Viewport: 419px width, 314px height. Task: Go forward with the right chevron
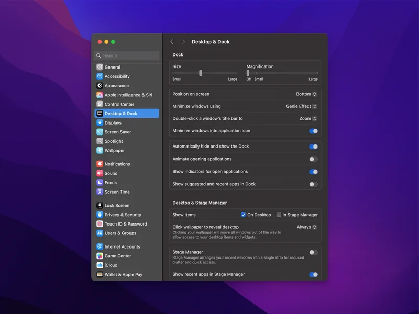click(x=183, y=42)
